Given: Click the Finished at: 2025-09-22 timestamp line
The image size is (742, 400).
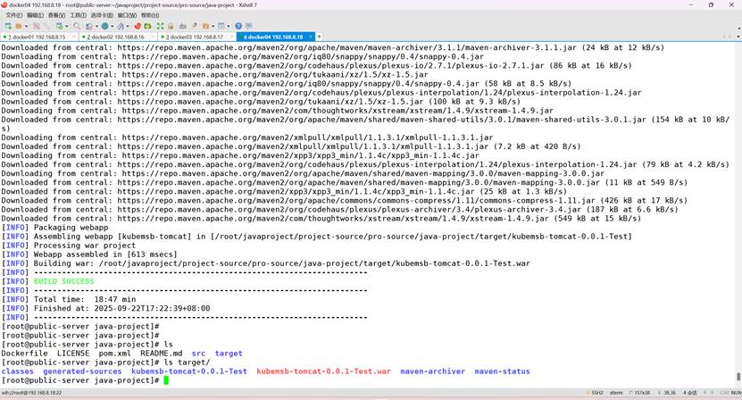Looking at the screenshot, I should [122, 308].
